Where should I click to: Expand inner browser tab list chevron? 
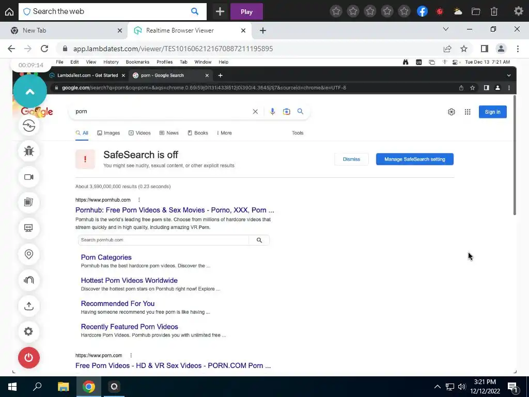509,75
